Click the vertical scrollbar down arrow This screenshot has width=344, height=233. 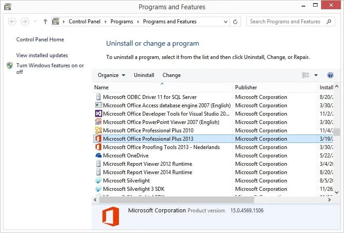(x=337, y=193)
